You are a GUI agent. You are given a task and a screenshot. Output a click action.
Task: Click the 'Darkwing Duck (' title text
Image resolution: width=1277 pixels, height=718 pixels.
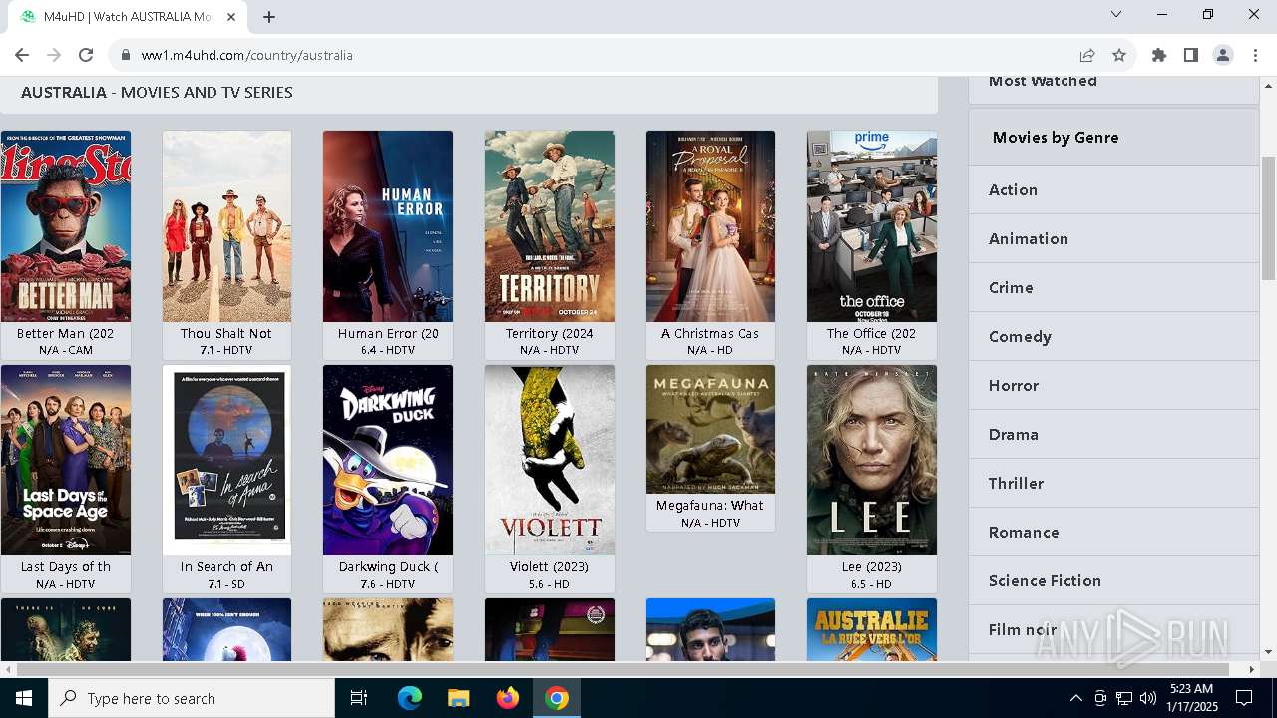pos(388,566)
